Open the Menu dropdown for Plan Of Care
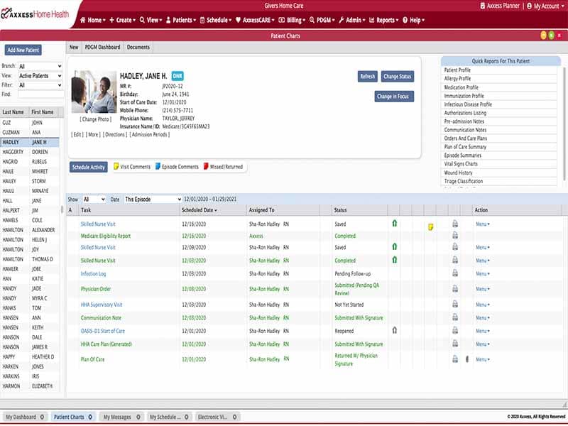This screenshot has width=568, height=426. pos(481,360)
